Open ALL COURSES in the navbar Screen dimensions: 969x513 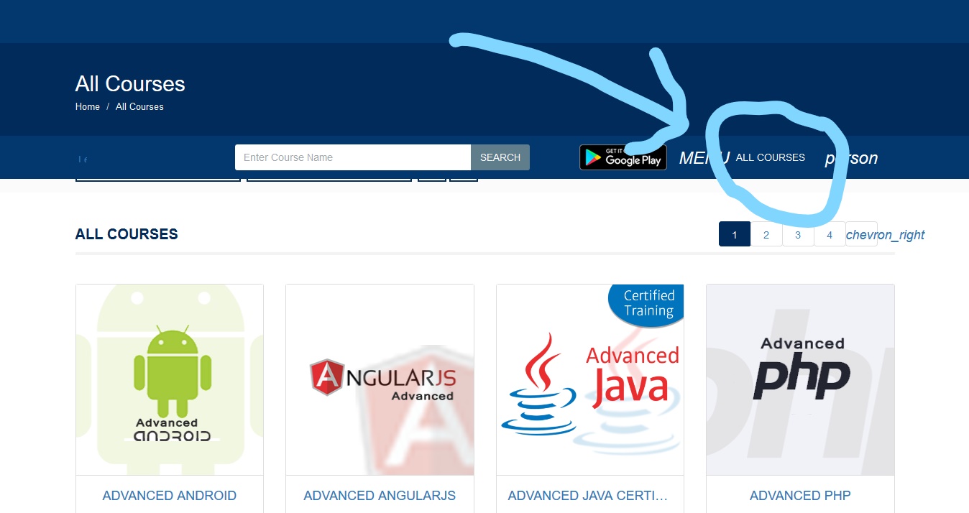771,157
